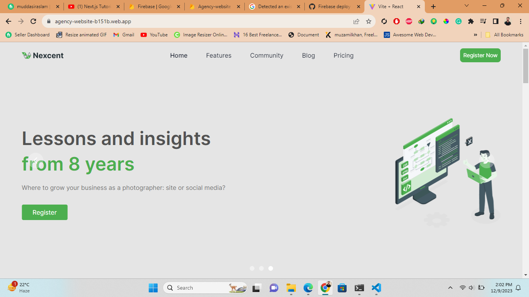Click the Grammarly extension icon
This screenshot has height=297, width=529.
459,21
